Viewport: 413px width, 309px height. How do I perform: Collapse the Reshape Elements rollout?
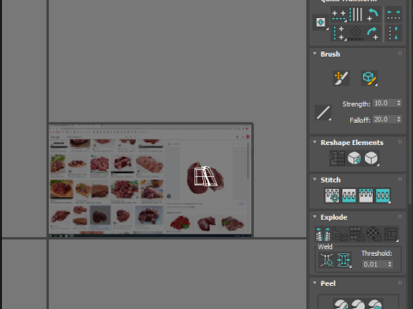pos(315,142)
